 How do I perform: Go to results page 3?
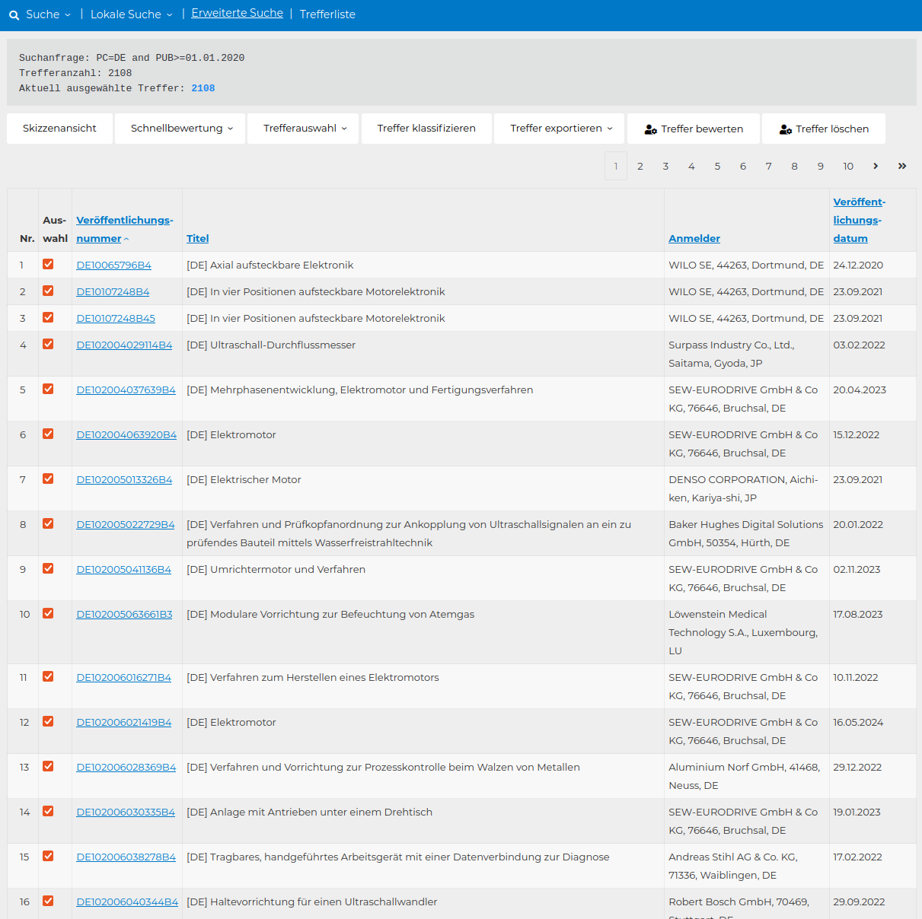(x=665, y=166)
